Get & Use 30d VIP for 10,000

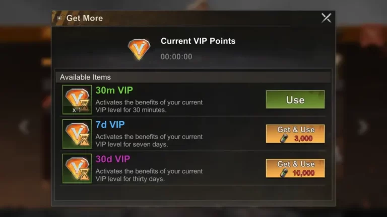pos(295,168)
